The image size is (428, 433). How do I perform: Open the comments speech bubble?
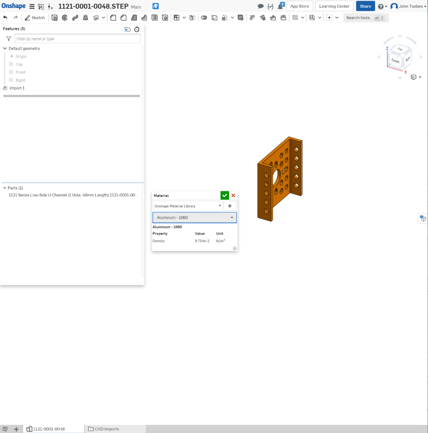pyautogui.click(x=261, y=6)
